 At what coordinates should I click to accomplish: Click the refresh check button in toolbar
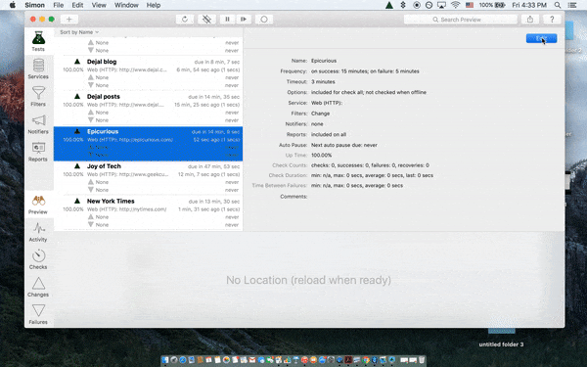click(x=185, y=20)
